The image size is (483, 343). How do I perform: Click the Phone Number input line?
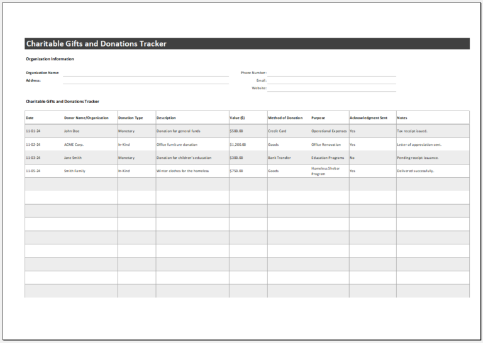331,73
